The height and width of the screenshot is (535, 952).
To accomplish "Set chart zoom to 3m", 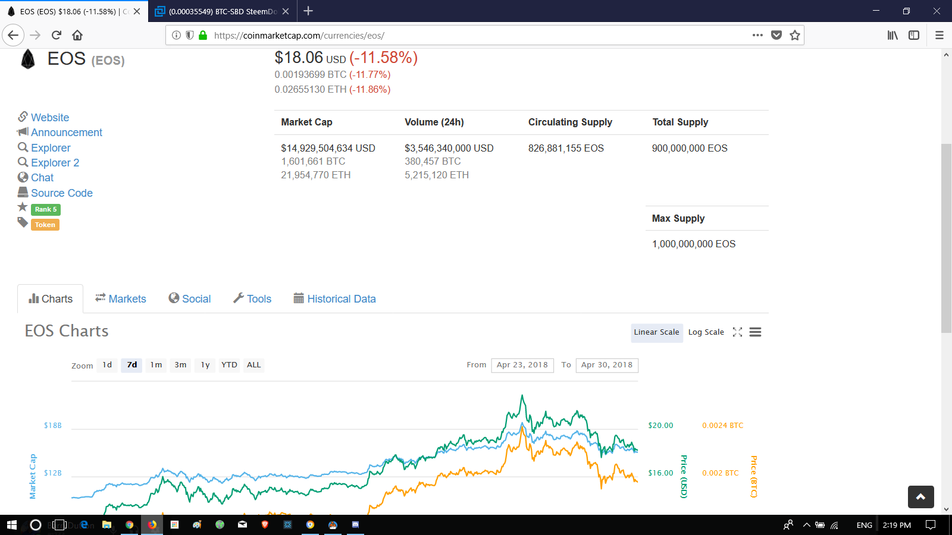I will (x=180, y=365).
